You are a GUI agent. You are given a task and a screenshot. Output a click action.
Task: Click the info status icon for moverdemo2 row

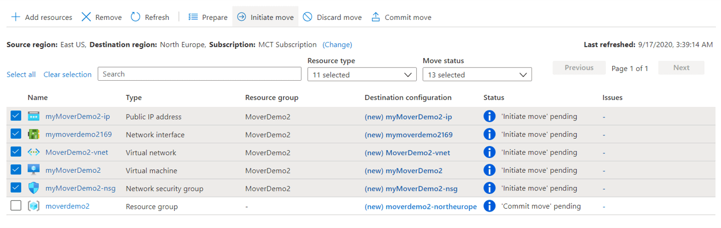[x=489, y=206]
